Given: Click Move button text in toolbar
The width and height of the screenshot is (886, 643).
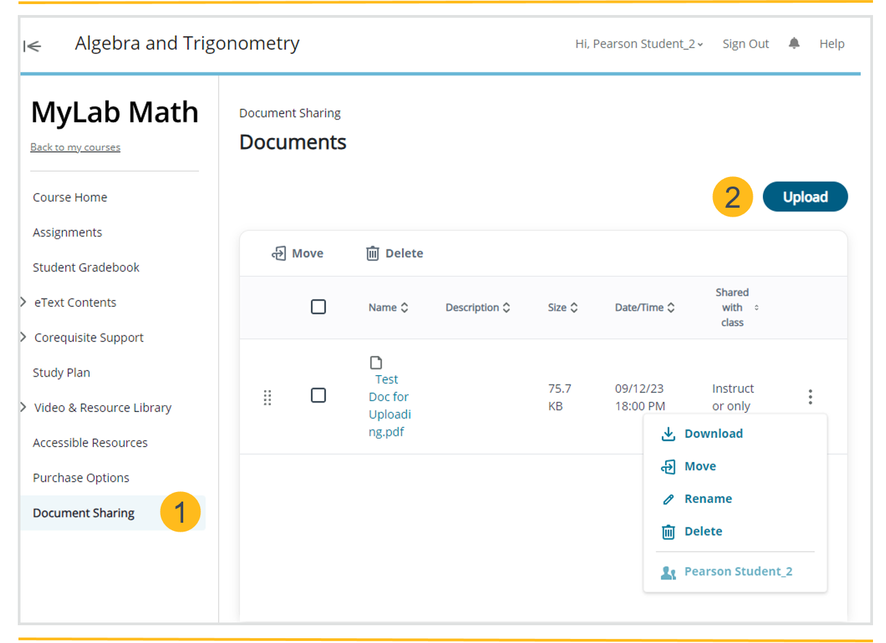Looking at the screenshot, I should click(308, 254).
